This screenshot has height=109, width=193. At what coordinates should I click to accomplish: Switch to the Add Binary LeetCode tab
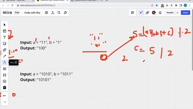click(x=18, y=1)
